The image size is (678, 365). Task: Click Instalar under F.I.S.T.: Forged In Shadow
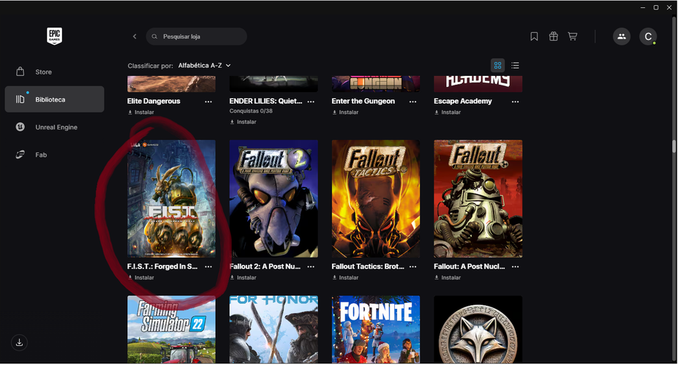click(x=141, y=278)
